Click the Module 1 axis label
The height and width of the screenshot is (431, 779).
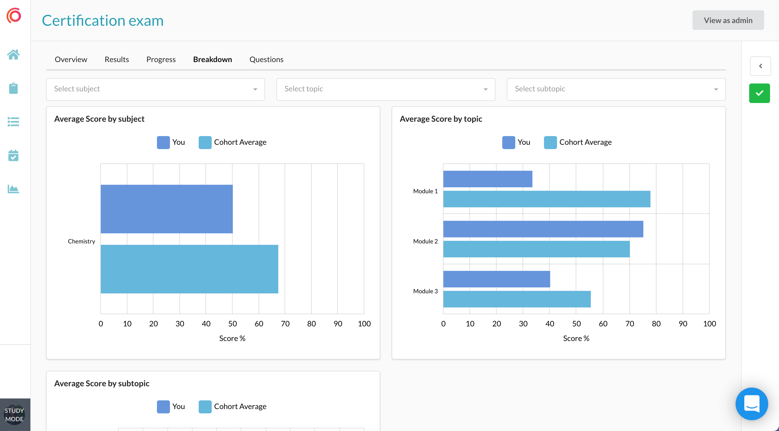click(x=425, y=191)
